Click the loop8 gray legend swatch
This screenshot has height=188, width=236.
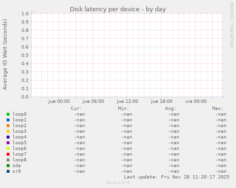8,160
